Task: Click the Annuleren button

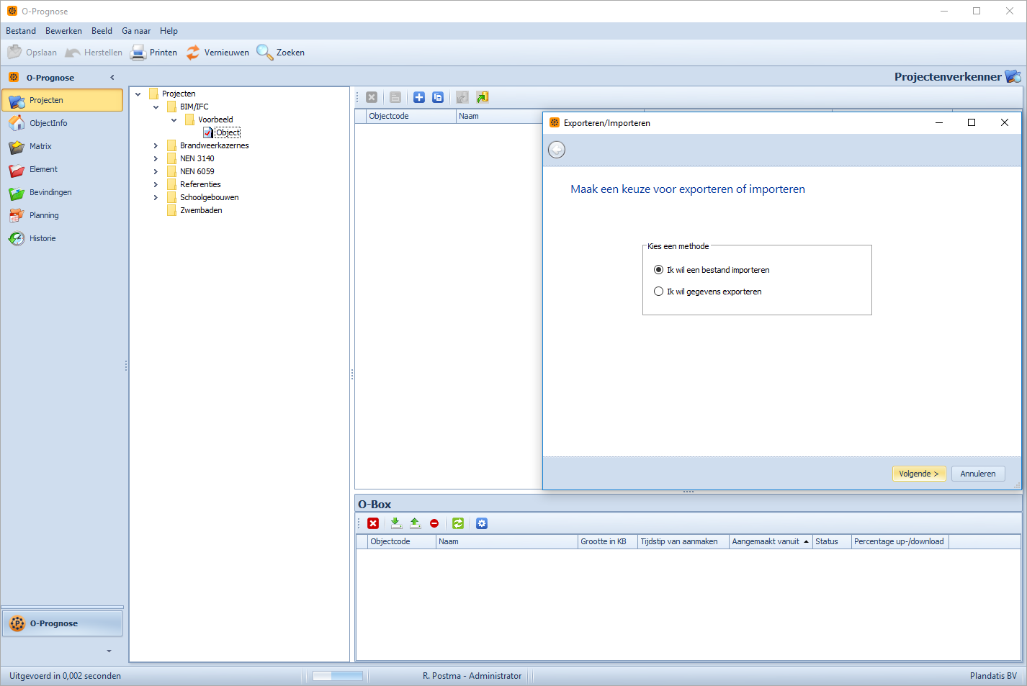Action: (x=977, y=474)
